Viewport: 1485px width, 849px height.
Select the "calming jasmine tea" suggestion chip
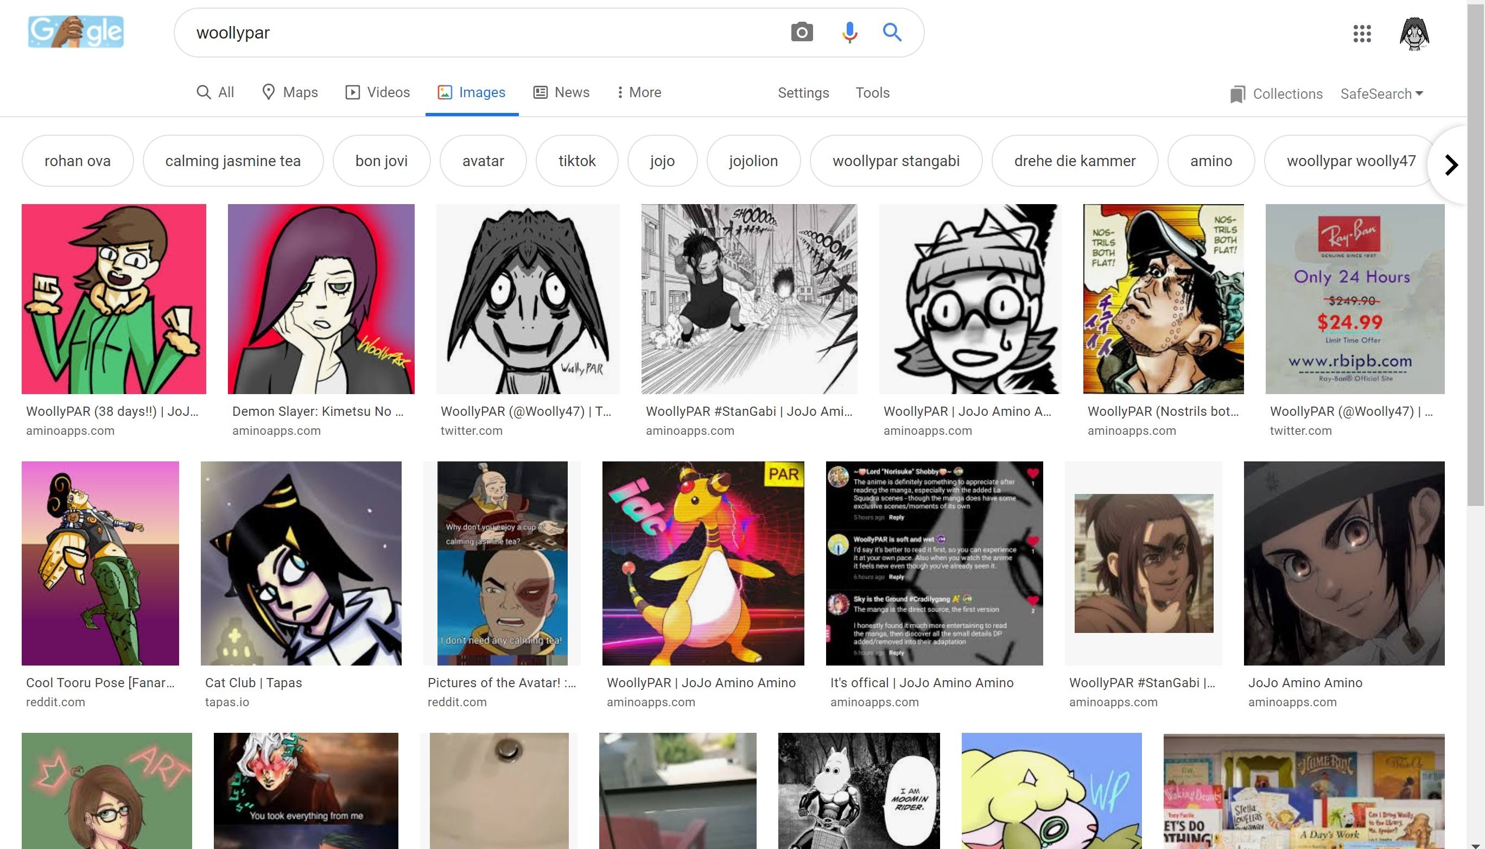233,161
